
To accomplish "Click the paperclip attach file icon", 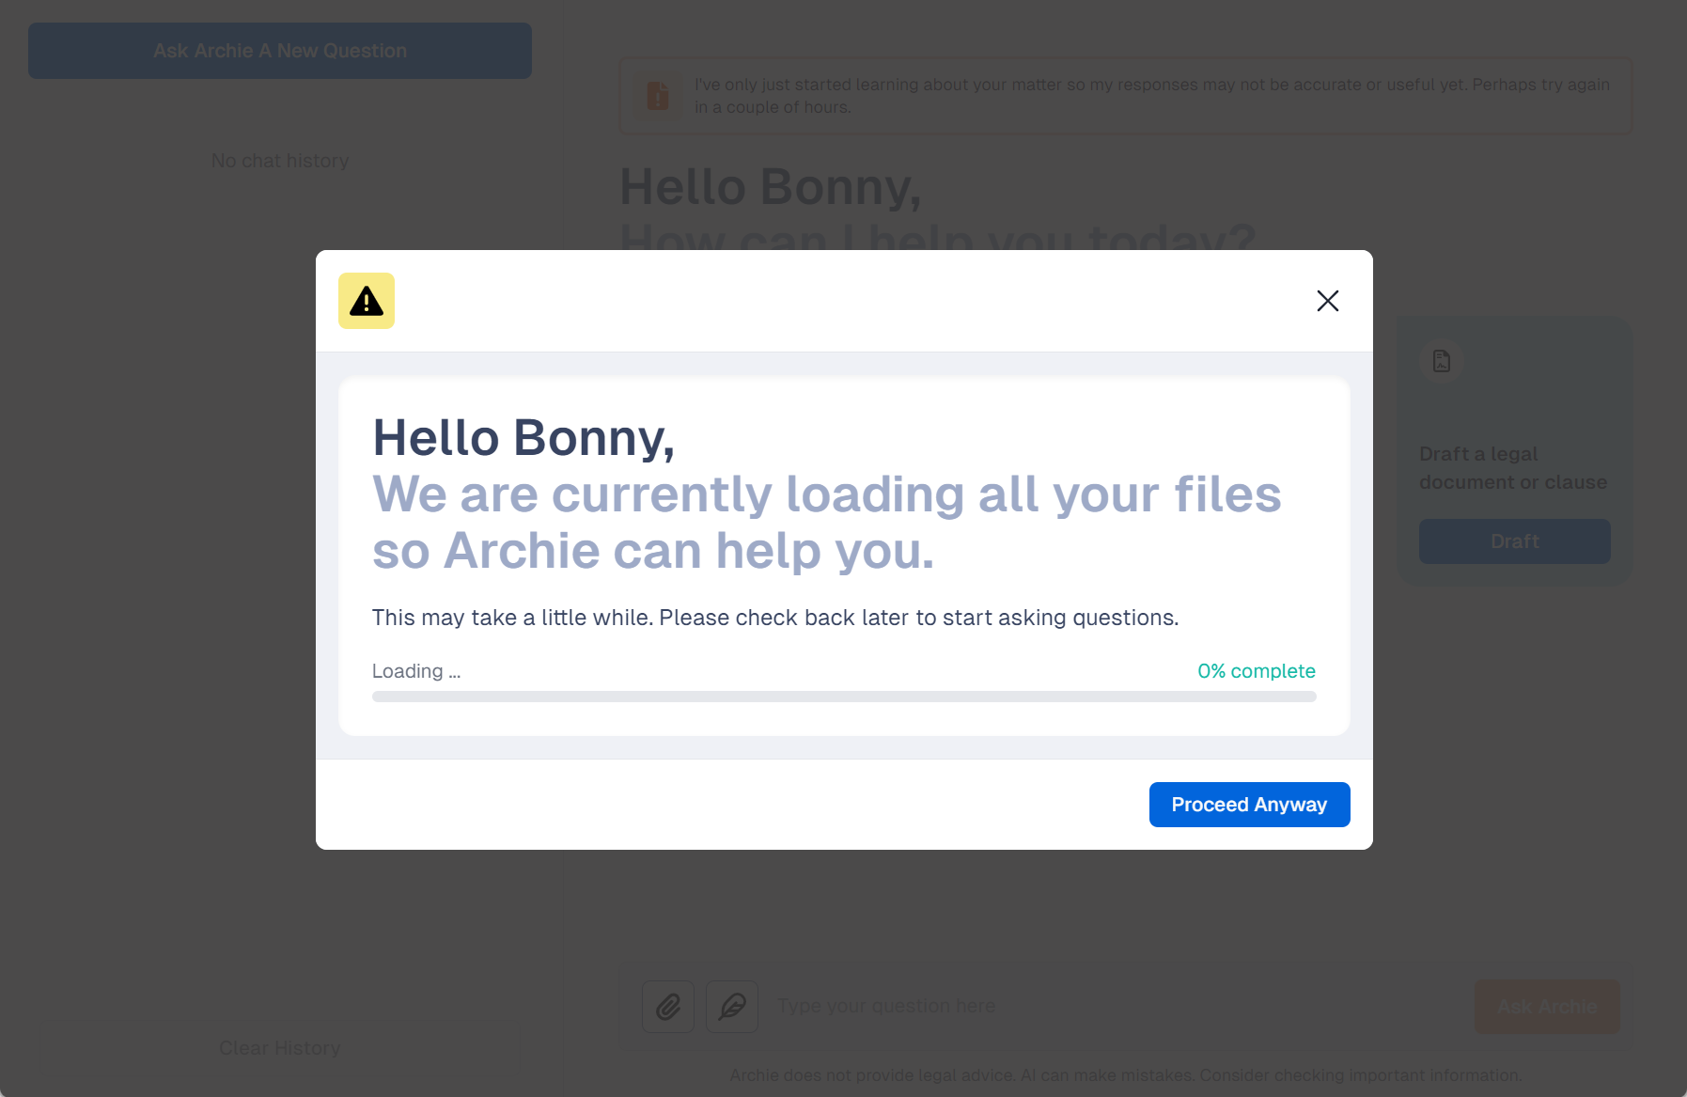I will 668,1007.
